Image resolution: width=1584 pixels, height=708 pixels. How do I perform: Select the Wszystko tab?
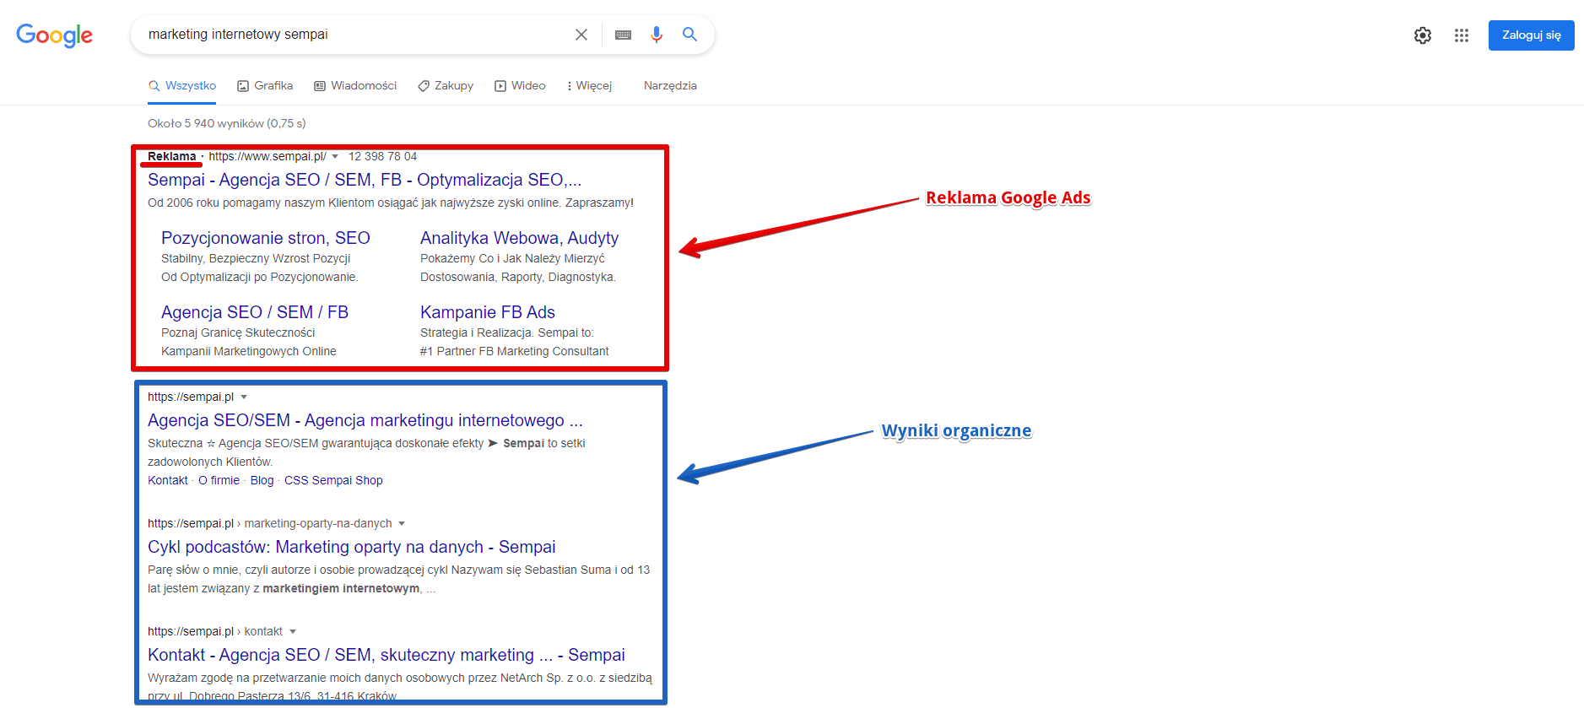pos(182,86)
